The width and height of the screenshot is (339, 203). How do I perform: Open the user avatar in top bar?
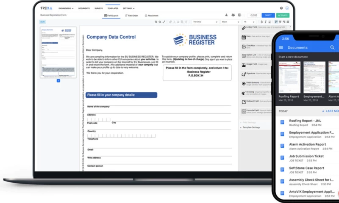pyautogui.click(x=287, y=8)
